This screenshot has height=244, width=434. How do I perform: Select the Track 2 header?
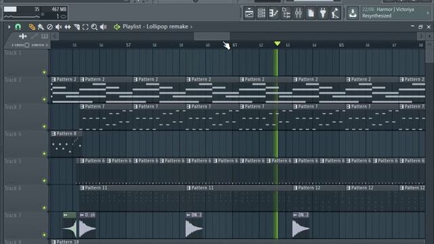26,90
